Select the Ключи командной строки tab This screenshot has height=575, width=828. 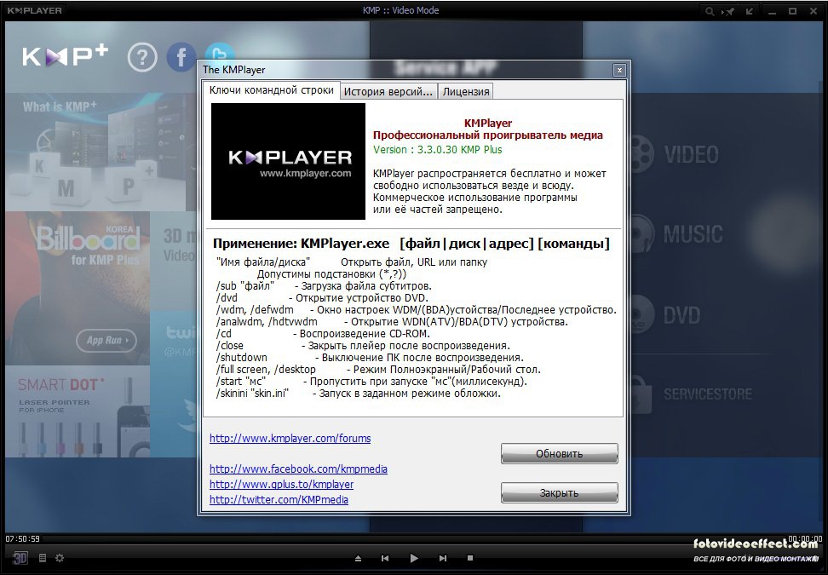pos(272,90)
